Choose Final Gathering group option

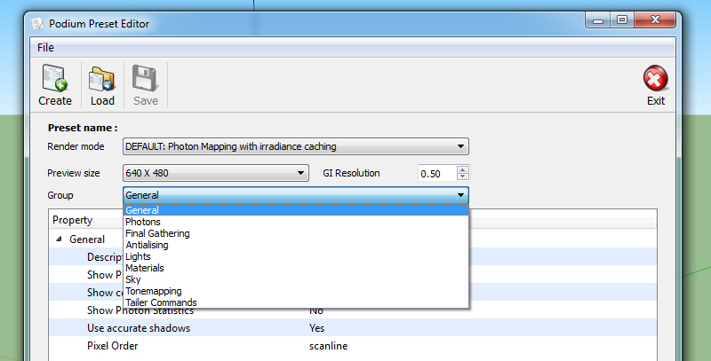coord(296,233)
